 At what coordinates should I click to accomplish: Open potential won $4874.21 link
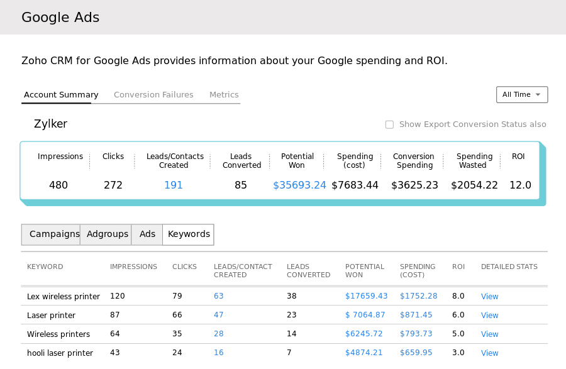pyautogui.click(x=363, y=353)
